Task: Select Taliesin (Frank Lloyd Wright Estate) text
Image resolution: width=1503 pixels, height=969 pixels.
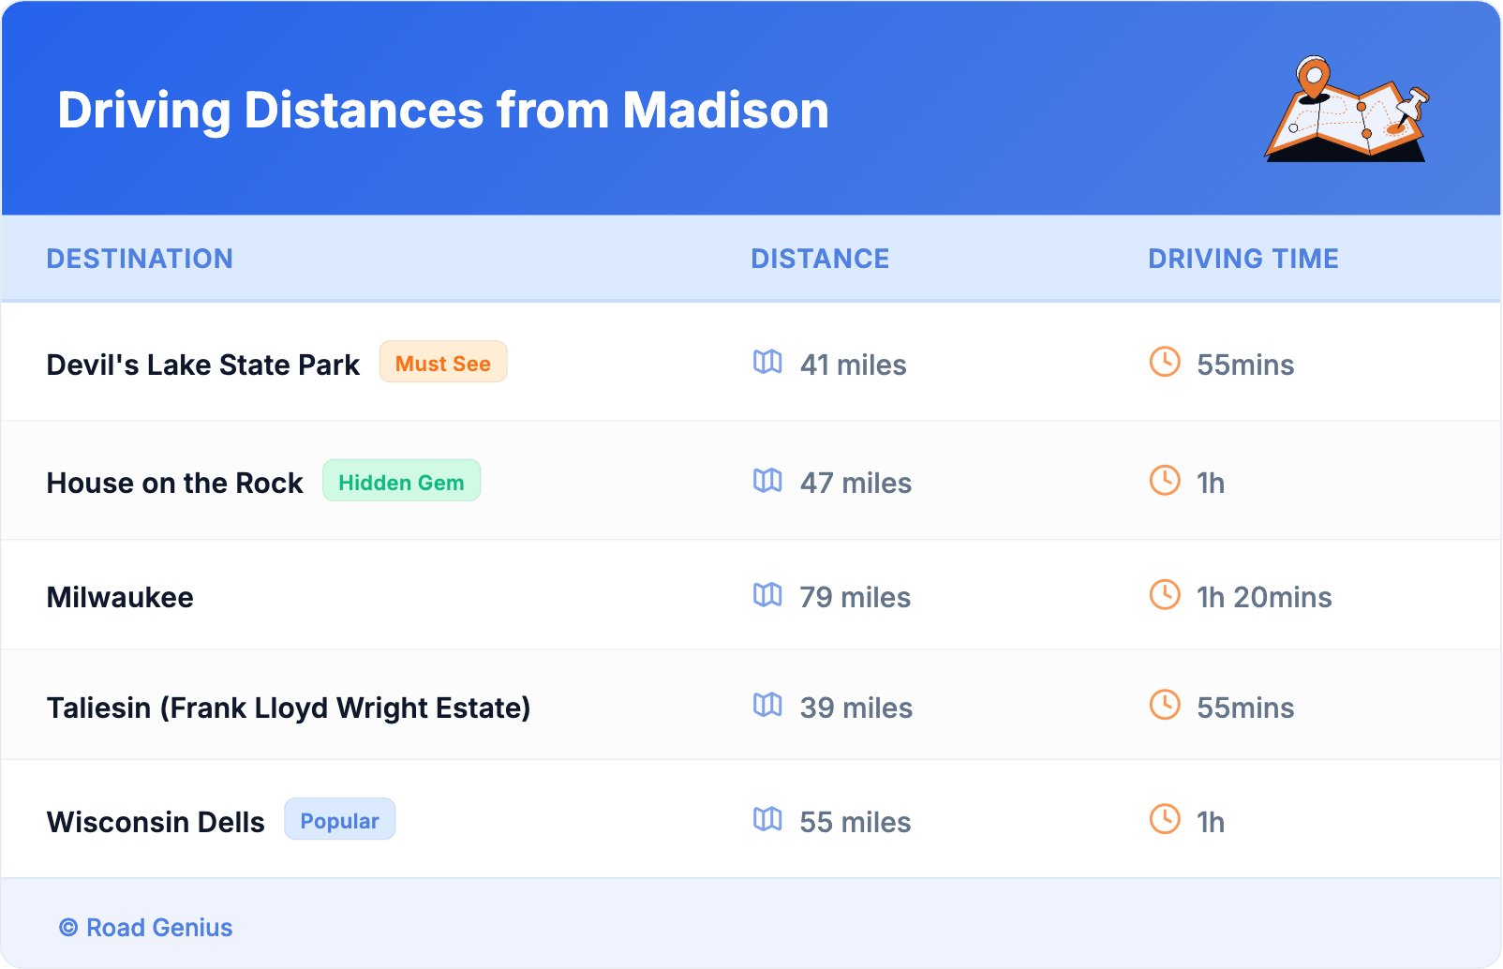Action: click(289, 708)
